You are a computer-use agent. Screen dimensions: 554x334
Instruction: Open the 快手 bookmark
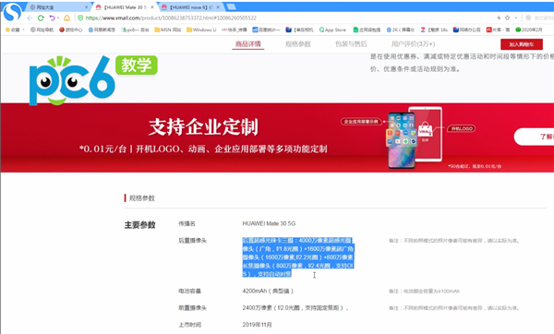(x=235, y=30)
